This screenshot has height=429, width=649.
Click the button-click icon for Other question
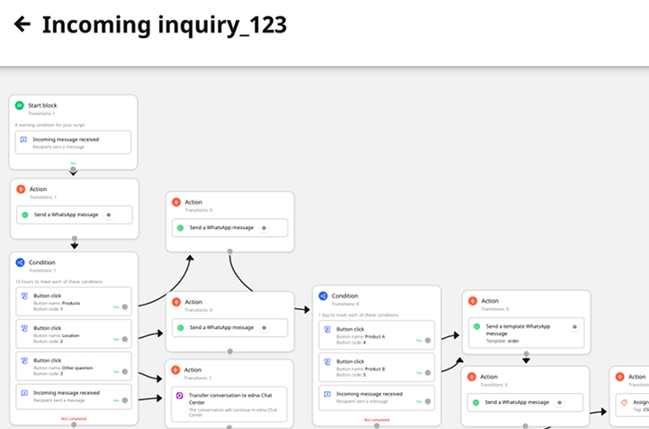(x=24, y=361)
